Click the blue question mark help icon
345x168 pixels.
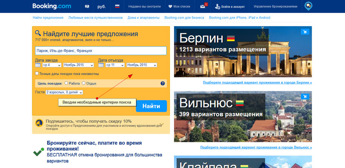tap(163, 83)
